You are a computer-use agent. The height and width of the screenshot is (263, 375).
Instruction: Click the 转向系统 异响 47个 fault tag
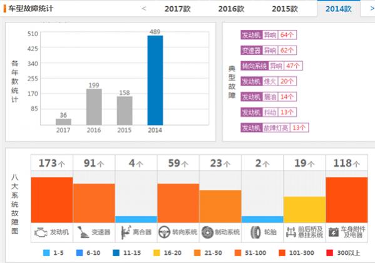[x=272, y=66]
